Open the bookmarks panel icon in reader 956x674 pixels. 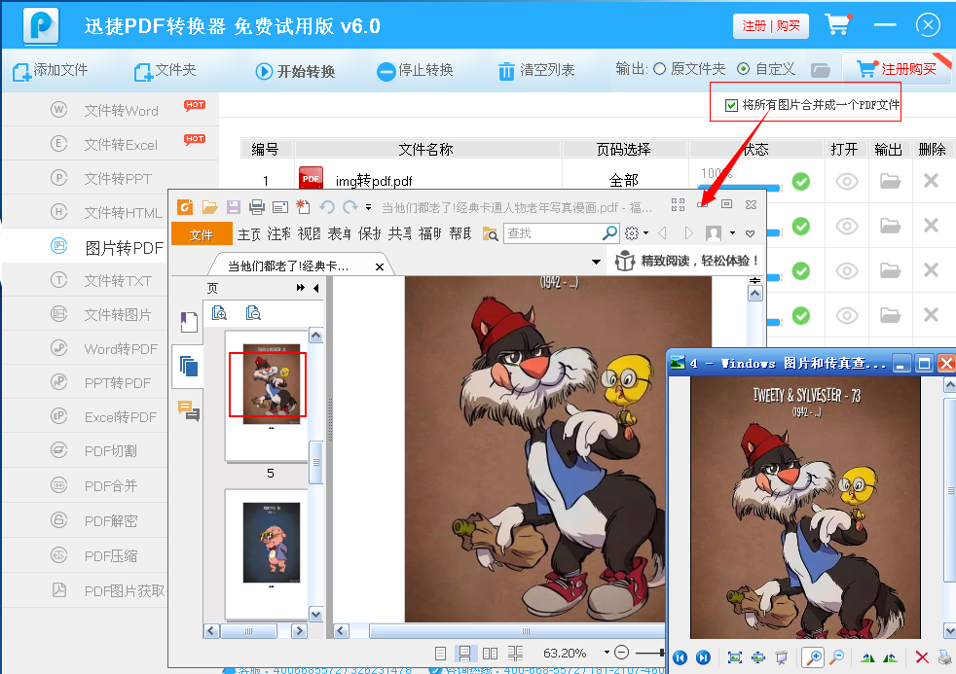[x=189, y=322]
